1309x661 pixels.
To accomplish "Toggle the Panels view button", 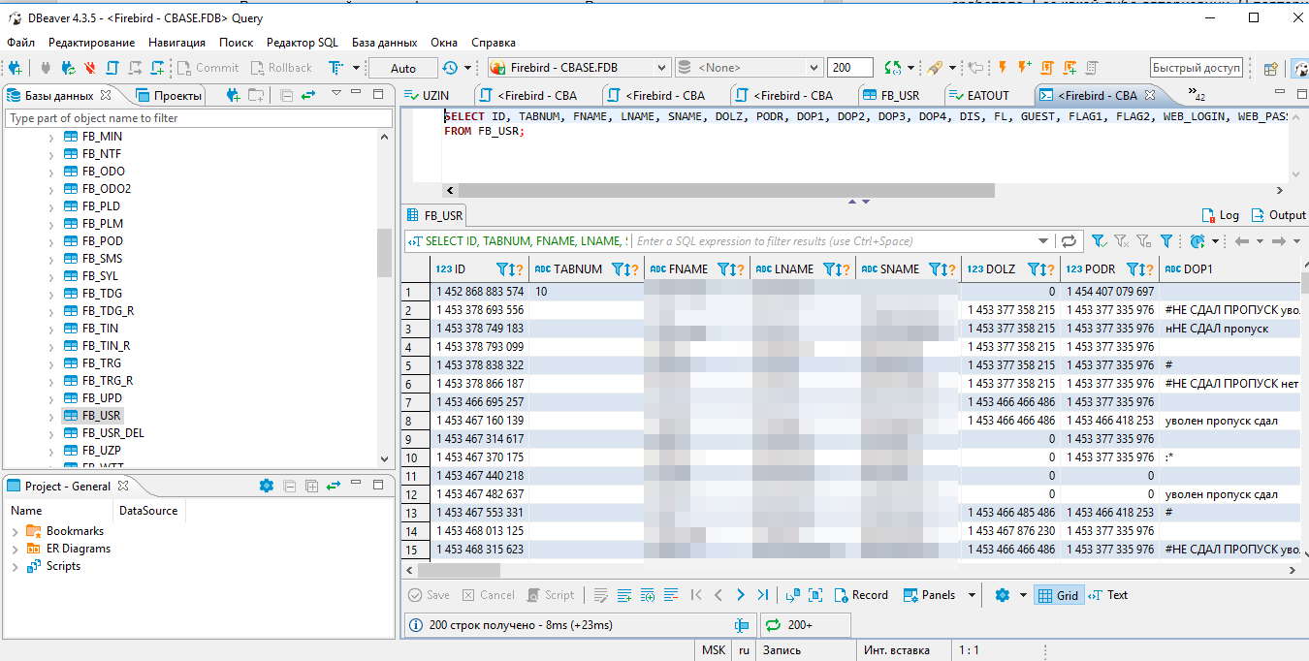I will point(929,595).
